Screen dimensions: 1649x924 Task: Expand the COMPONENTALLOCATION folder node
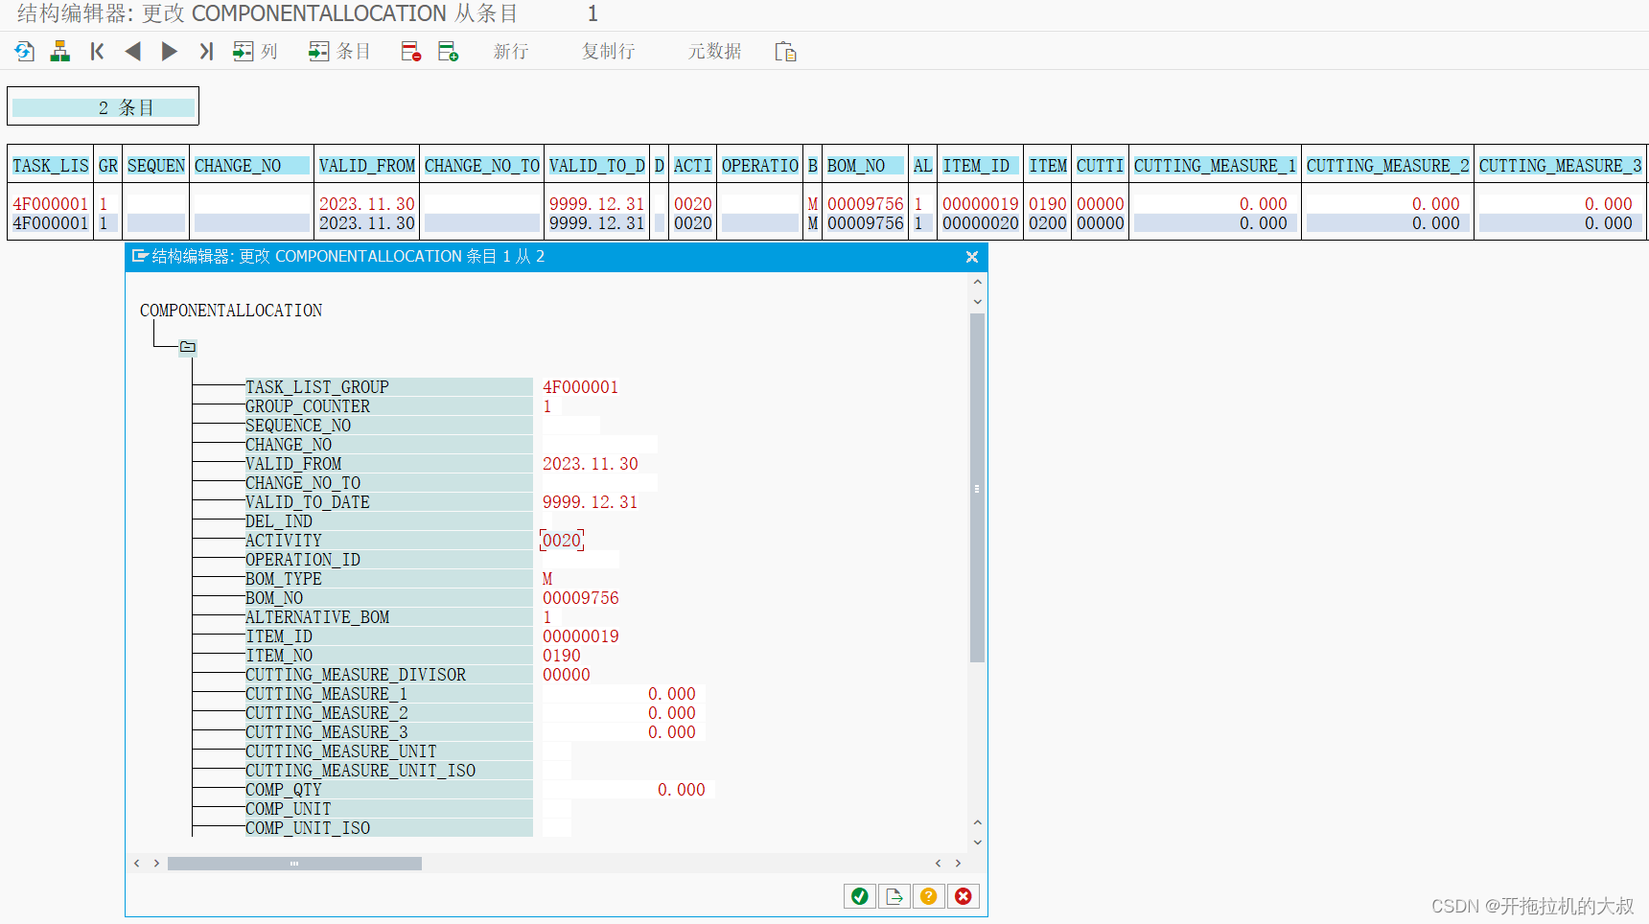(188, 347)
